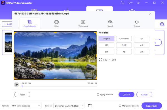Switch to Crop & Rotate tab
The image size is (167, 110).
pyautogui.click(x=30, y=24)
